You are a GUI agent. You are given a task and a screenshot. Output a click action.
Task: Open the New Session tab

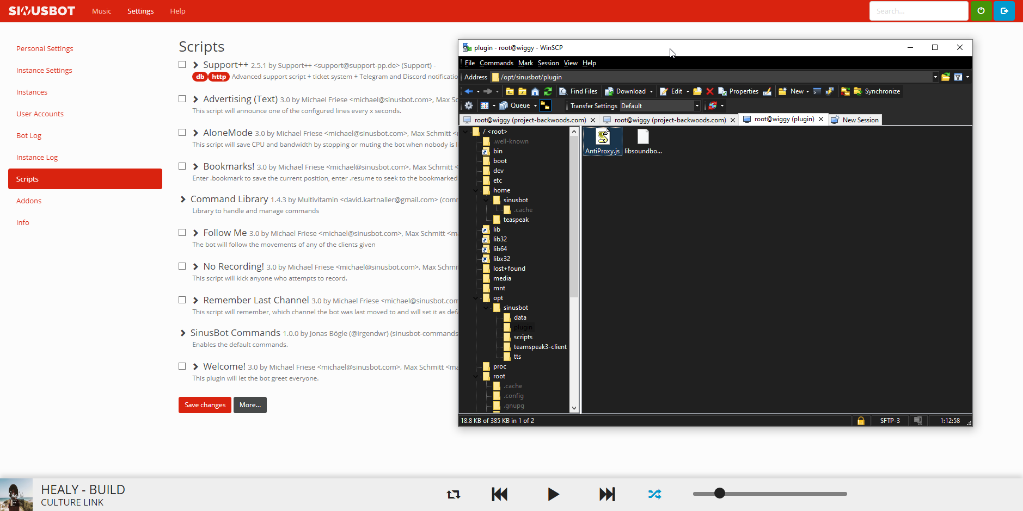(855, 120)
